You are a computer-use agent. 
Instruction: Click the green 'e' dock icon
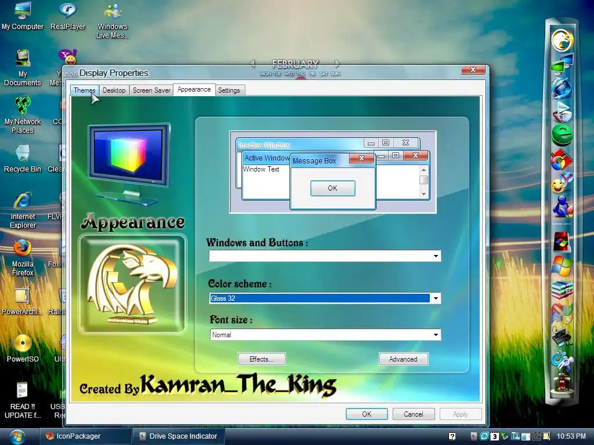point(562,134)
